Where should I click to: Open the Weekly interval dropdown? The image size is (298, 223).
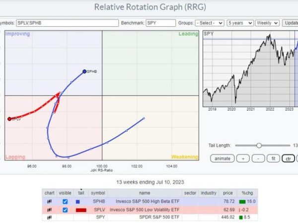[267, 23]
